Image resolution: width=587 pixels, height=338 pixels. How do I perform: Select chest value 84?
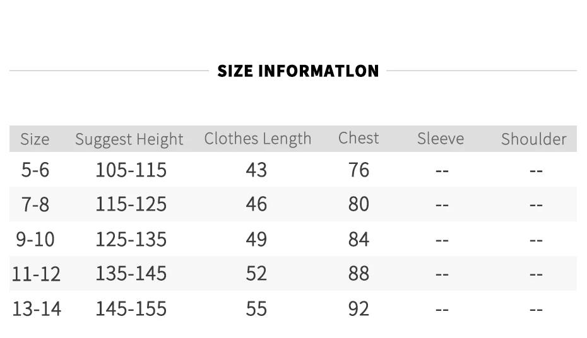(x=359, y=239)
